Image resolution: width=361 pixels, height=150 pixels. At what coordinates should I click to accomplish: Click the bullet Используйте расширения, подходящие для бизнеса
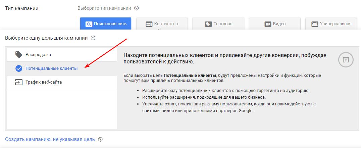204,97
